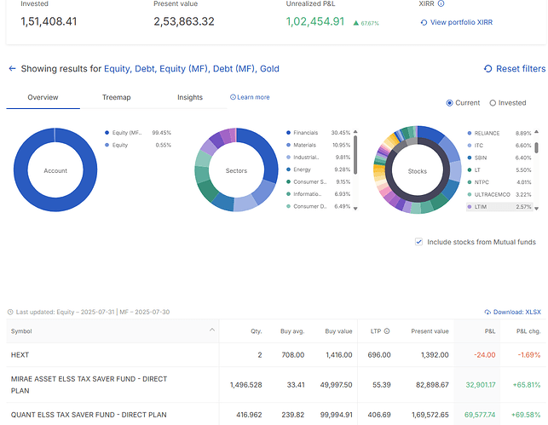Screen dimensions: 548x425
Task: Click the Equity (MF) legend color dot
Action: (107, 133)
